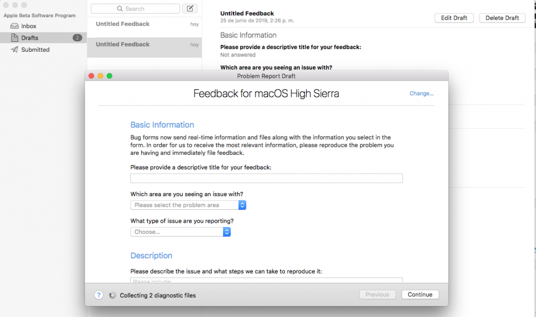Screen dimensions: 536x317
Task: Click the Submitted paper plane icon
Action: [x=14, y=50]
